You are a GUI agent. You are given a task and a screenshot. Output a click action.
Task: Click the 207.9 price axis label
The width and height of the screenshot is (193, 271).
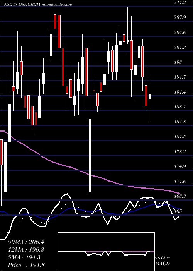pos(181,17)
